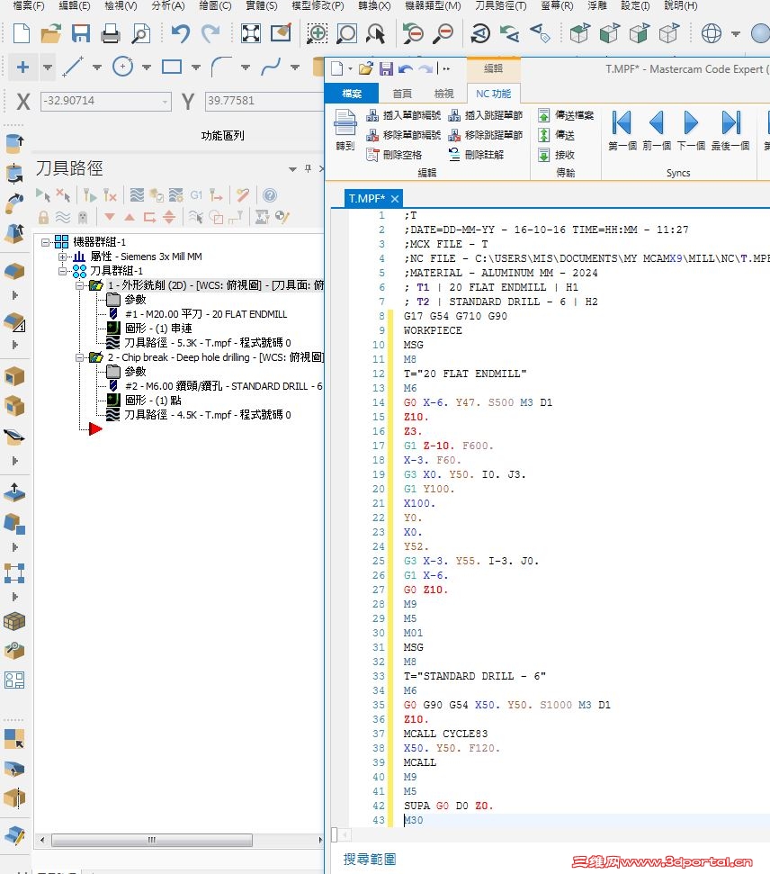Click the New file icon in Mastercam toolbar
Image resolution: width=770 pixels, height=874 pixels.
tap(22, 33)
